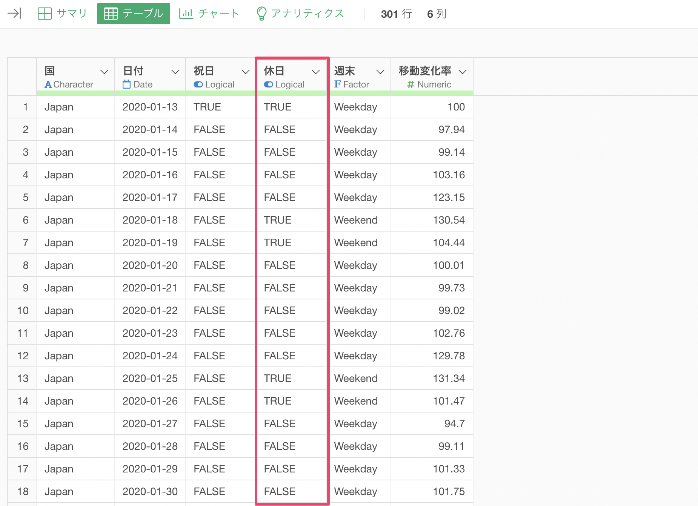Click the value 100.01 cell
Image resolution: width=698 pixels, height=506 pixels.
(x=432, y=265)
